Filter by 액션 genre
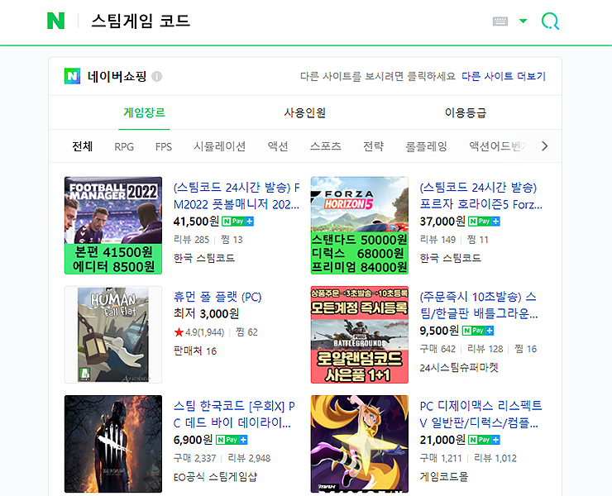The height and width of the screenshot is (496, 612). coord(278,146)
